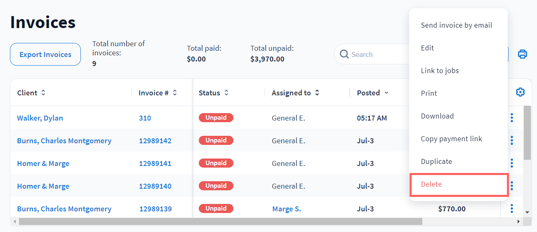Choose Copy payment link menu item
This screenshot has width=537, height=232.
(x=451, y=139)
